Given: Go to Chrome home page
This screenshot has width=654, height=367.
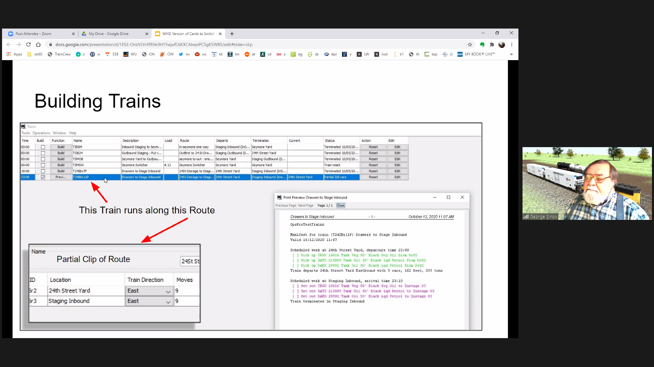Looking at the screenshot, I should click(x=38, y=45).
